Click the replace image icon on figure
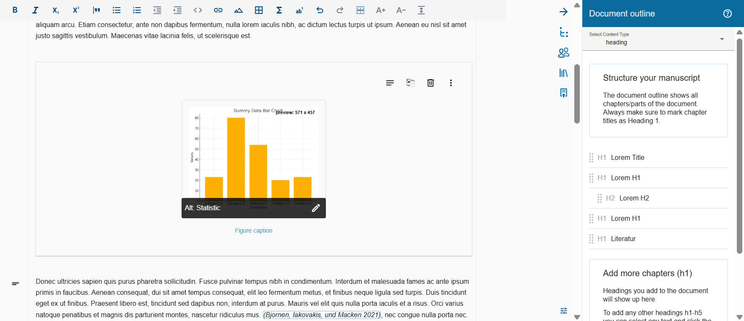 click(x=410, y=83)
